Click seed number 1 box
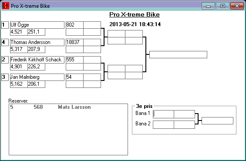The width and height of the screenshot is (246, 161). 5,25
